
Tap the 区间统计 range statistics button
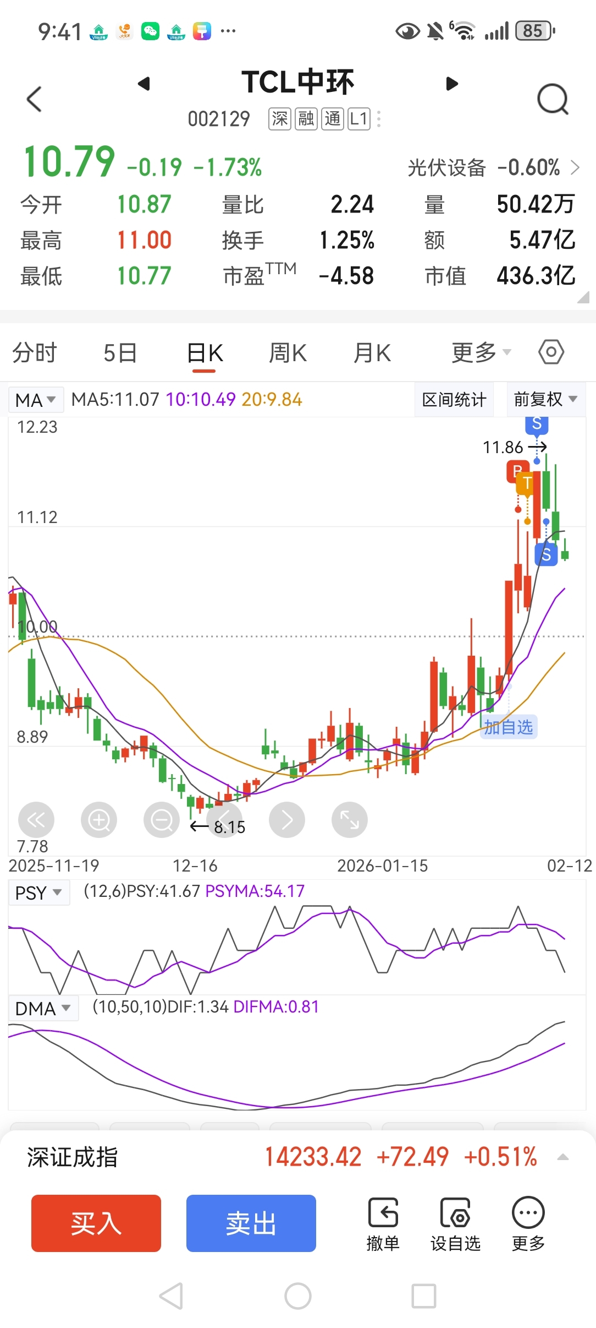454,399
